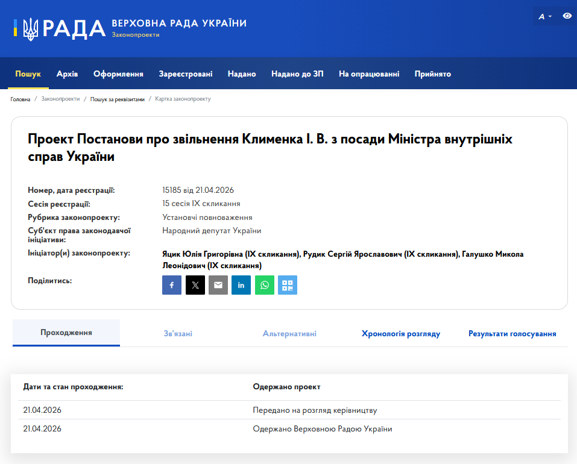577x464 pixels.
Task: Open the Архів menu item
Action: coord(68,74)
